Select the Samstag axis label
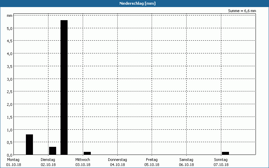The image size is (269, 168). [186, 160]
